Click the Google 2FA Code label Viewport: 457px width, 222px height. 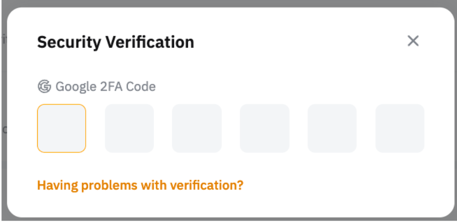click(105, 87)
